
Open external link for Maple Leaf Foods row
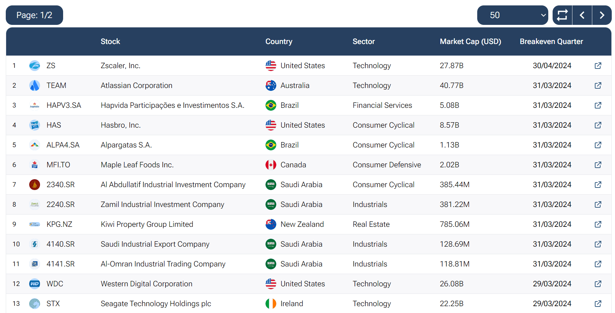coord(598,165)
